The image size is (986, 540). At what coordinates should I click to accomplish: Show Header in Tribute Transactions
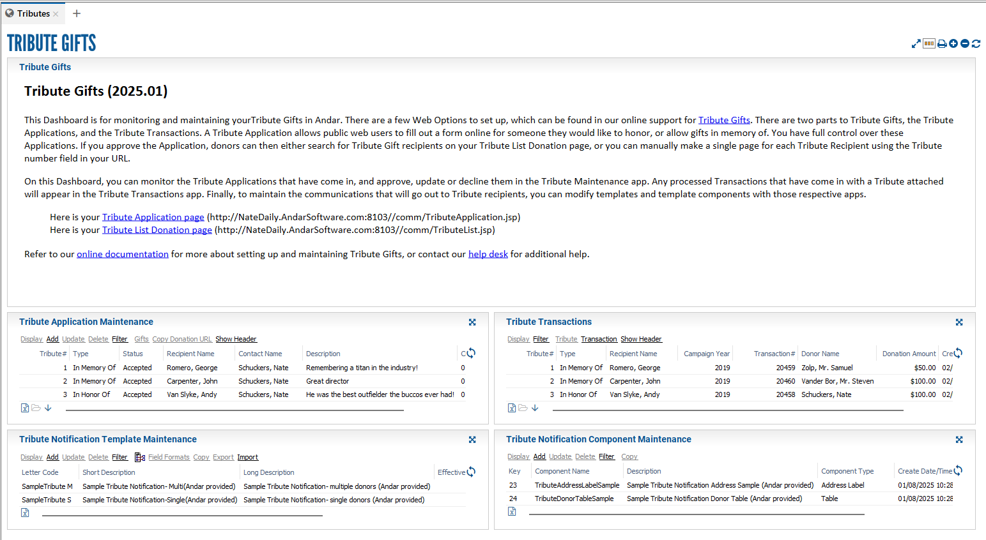[641, 339]
